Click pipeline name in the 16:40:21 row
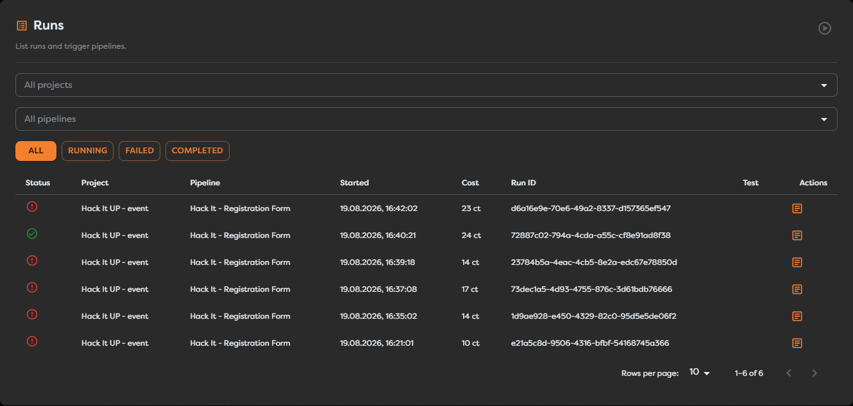853x406 pixels. (x=241, y=235)
